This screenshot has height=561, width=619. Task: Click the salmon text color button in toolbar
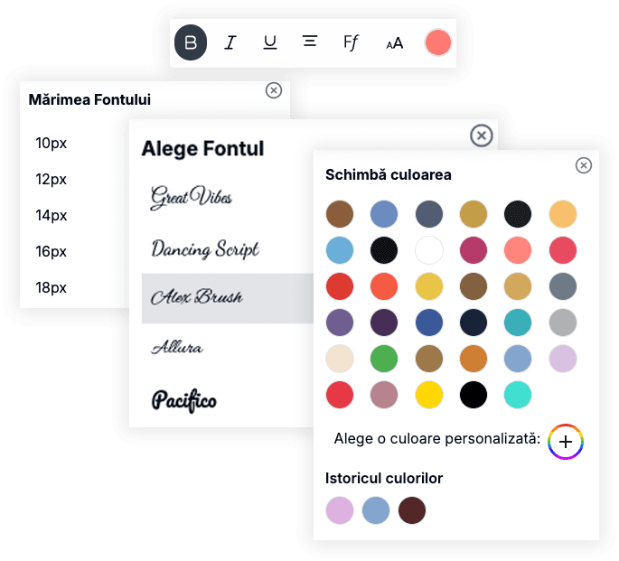tap(437, 42)
